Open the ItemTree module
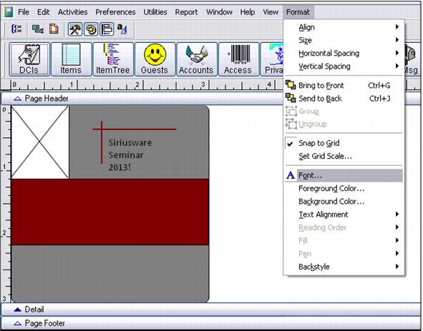Screen dimensions: 423x331 coord(113,59)
